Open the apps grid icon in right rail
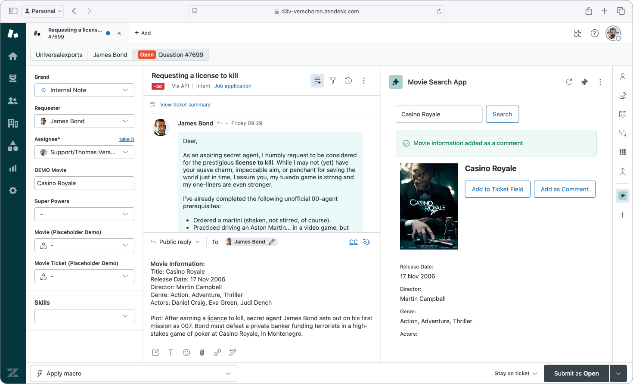The image size is (633, 384). [x=623, y=152]
